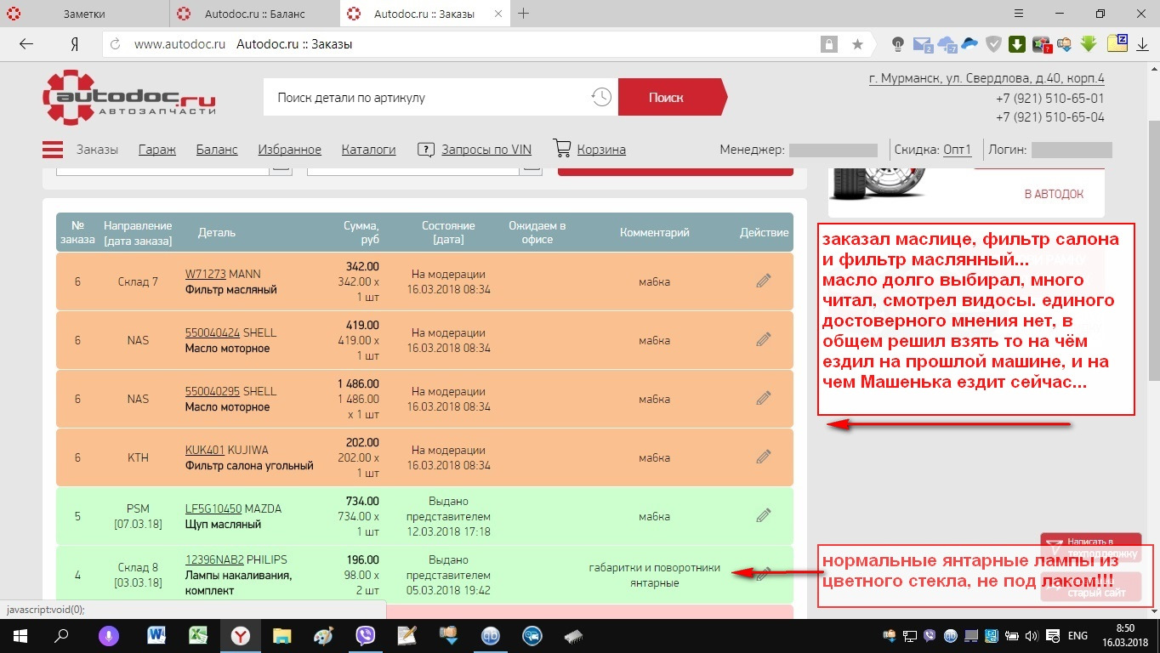The image size is (1160, 653).
Task: Click the Windows Start button
Action: (20, 635)
